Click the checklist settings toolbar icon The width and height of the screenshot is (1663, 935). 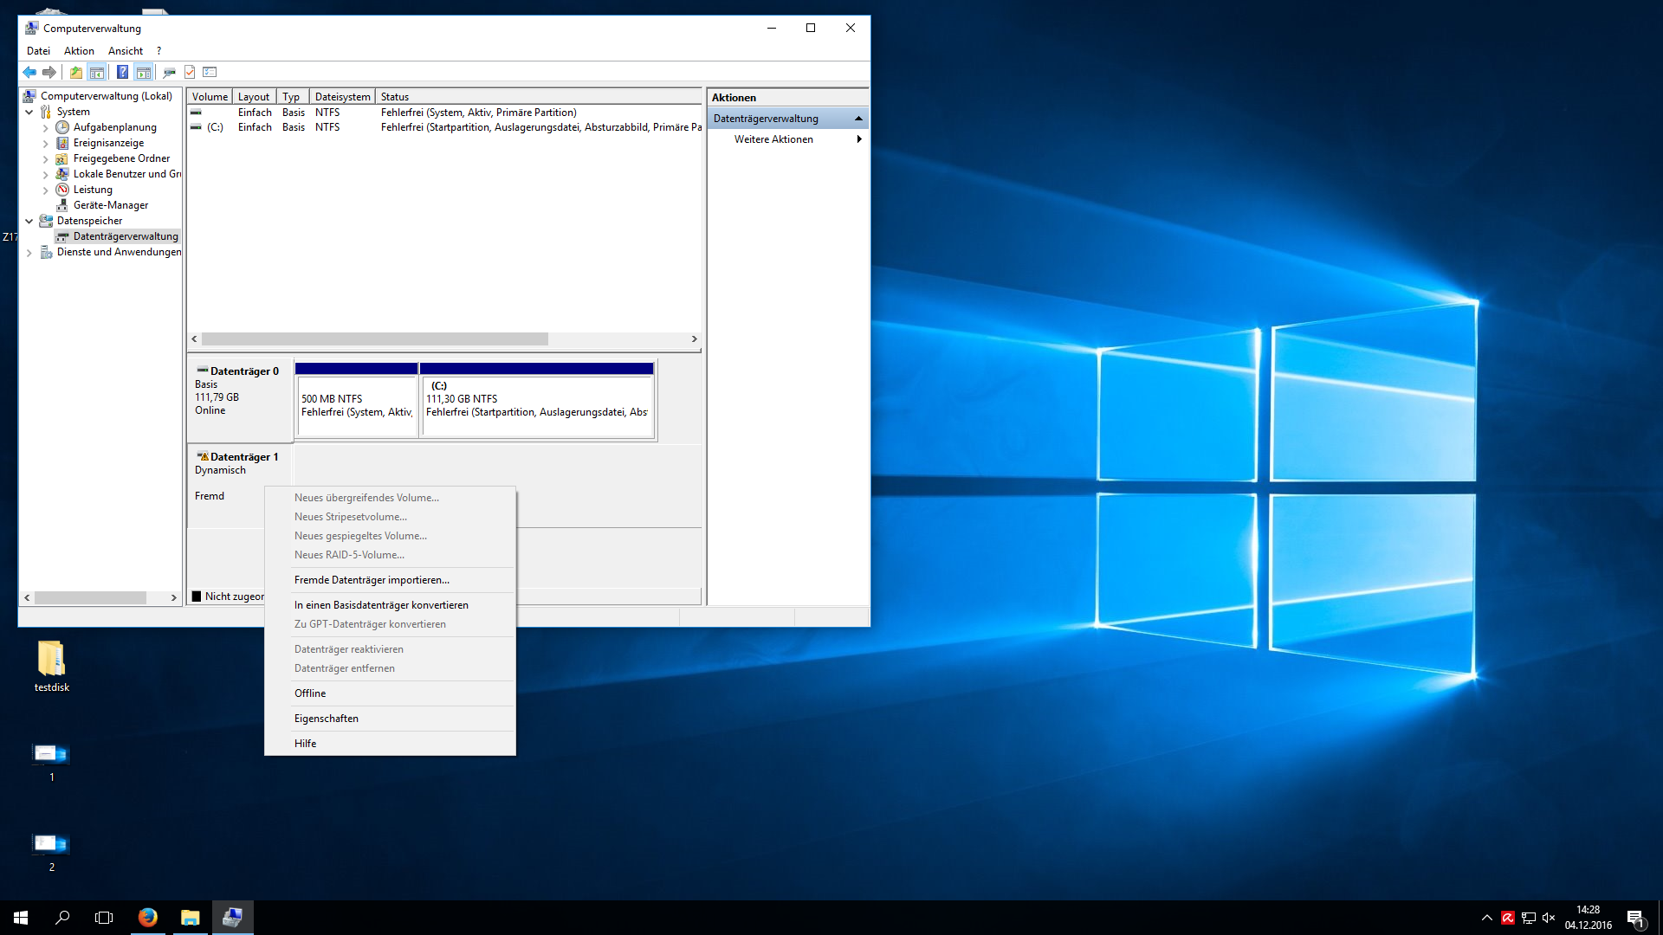tap(210, 73)
